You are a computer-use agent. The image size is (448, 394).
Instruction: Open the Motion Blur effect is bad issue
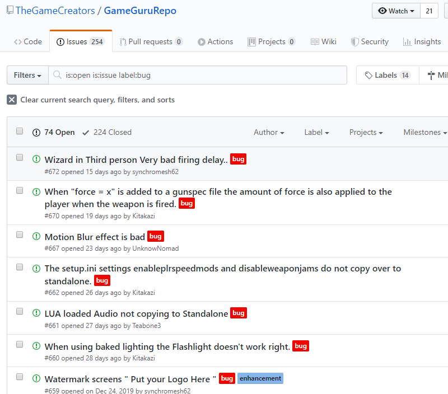coord(95,237)
